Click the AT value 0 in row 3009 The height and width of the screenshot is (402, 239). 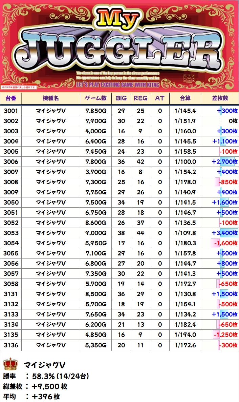[x=160, y=192]
